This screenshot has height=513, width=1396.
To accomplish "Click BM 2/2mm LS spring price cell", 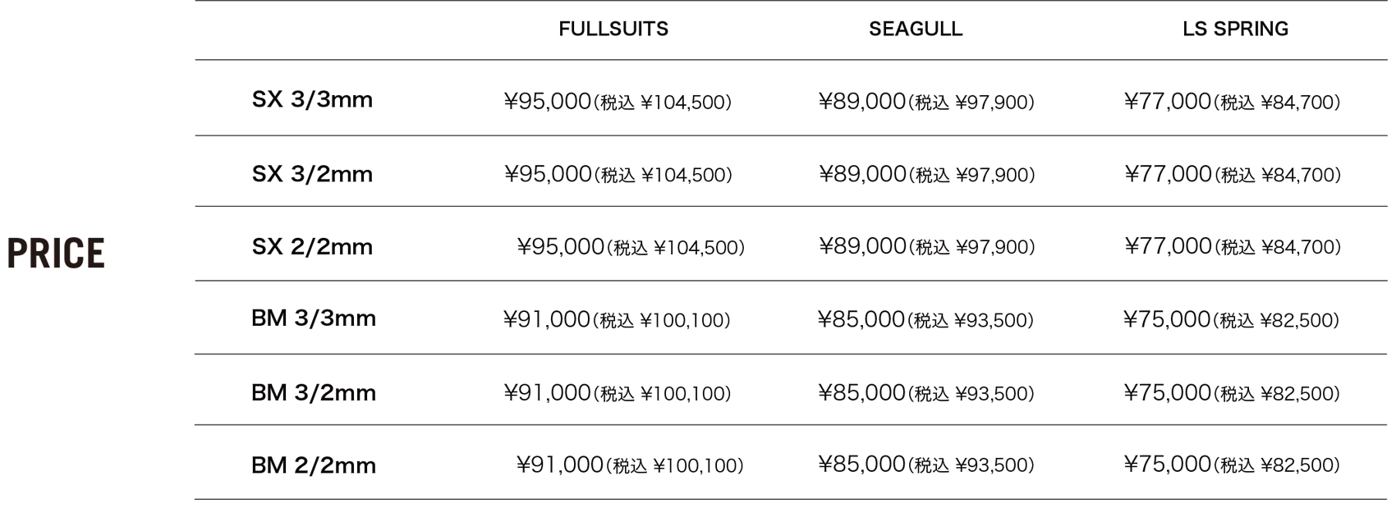I will tap(1232, 465).
